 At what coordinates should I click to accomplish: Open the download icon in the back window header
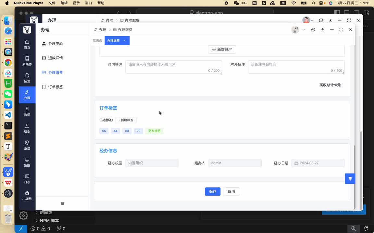pos(330,20)
